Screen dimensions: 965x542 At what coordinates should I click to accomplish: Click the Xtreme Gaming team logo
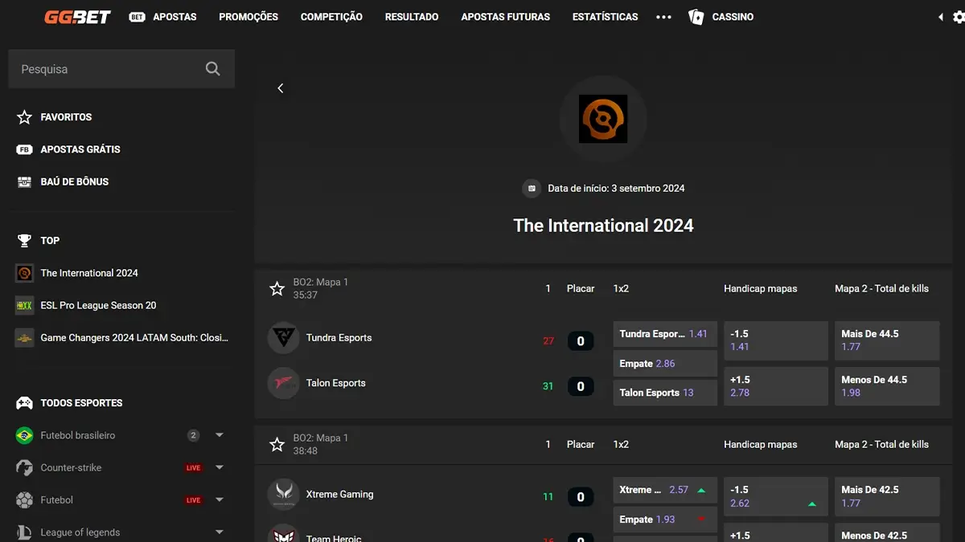[x=283, y=495]
